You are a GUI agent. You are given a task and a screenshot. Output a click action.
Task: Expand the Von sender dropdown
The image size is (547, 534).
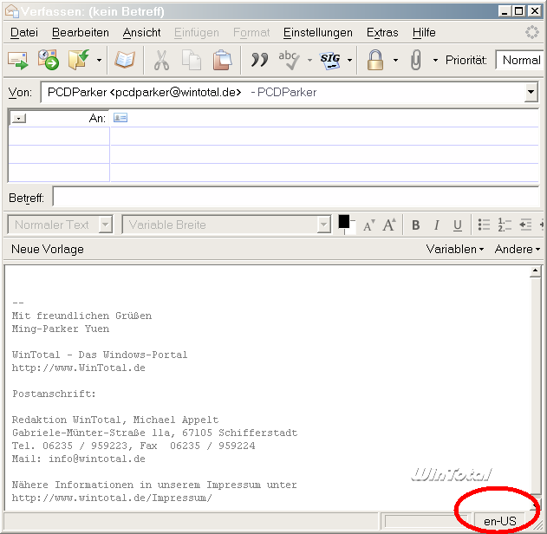coord(531,92)
